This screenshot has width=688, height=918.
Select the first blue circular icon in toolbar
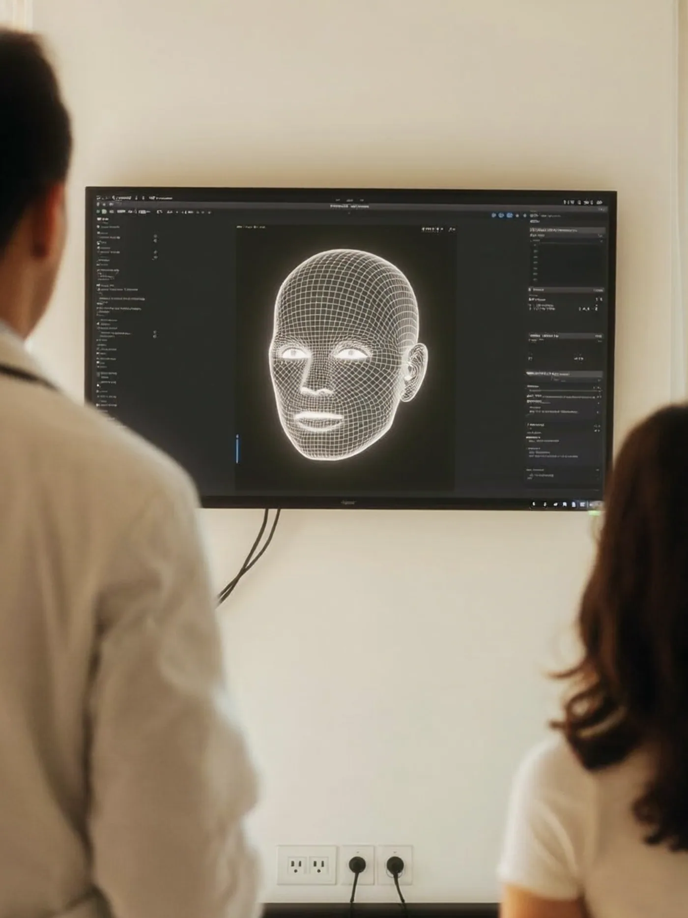tap(493, 215)
